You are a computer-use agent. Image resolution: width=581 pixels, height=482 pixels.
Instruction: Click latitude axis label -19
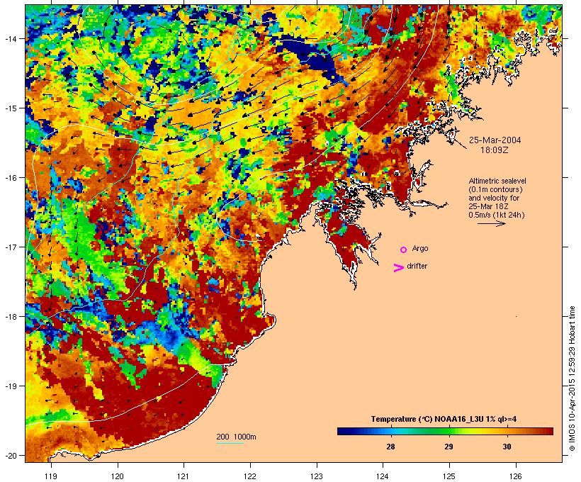pos(10,386)
